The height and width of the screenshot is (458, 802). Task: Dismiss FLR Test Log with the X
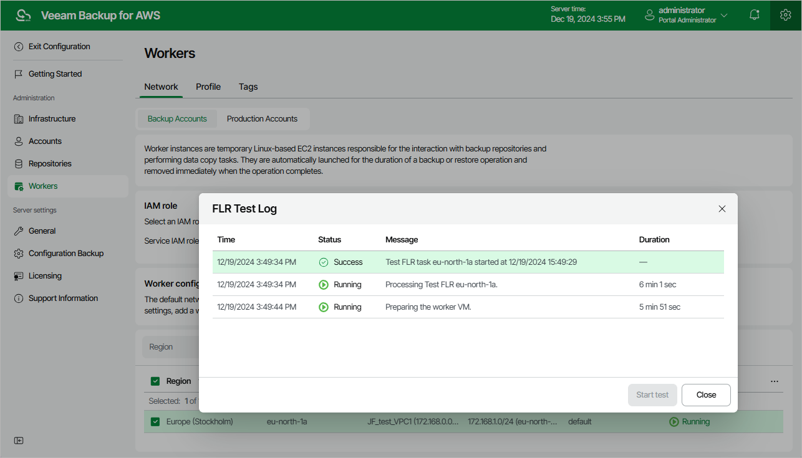[x=722, y=209]
